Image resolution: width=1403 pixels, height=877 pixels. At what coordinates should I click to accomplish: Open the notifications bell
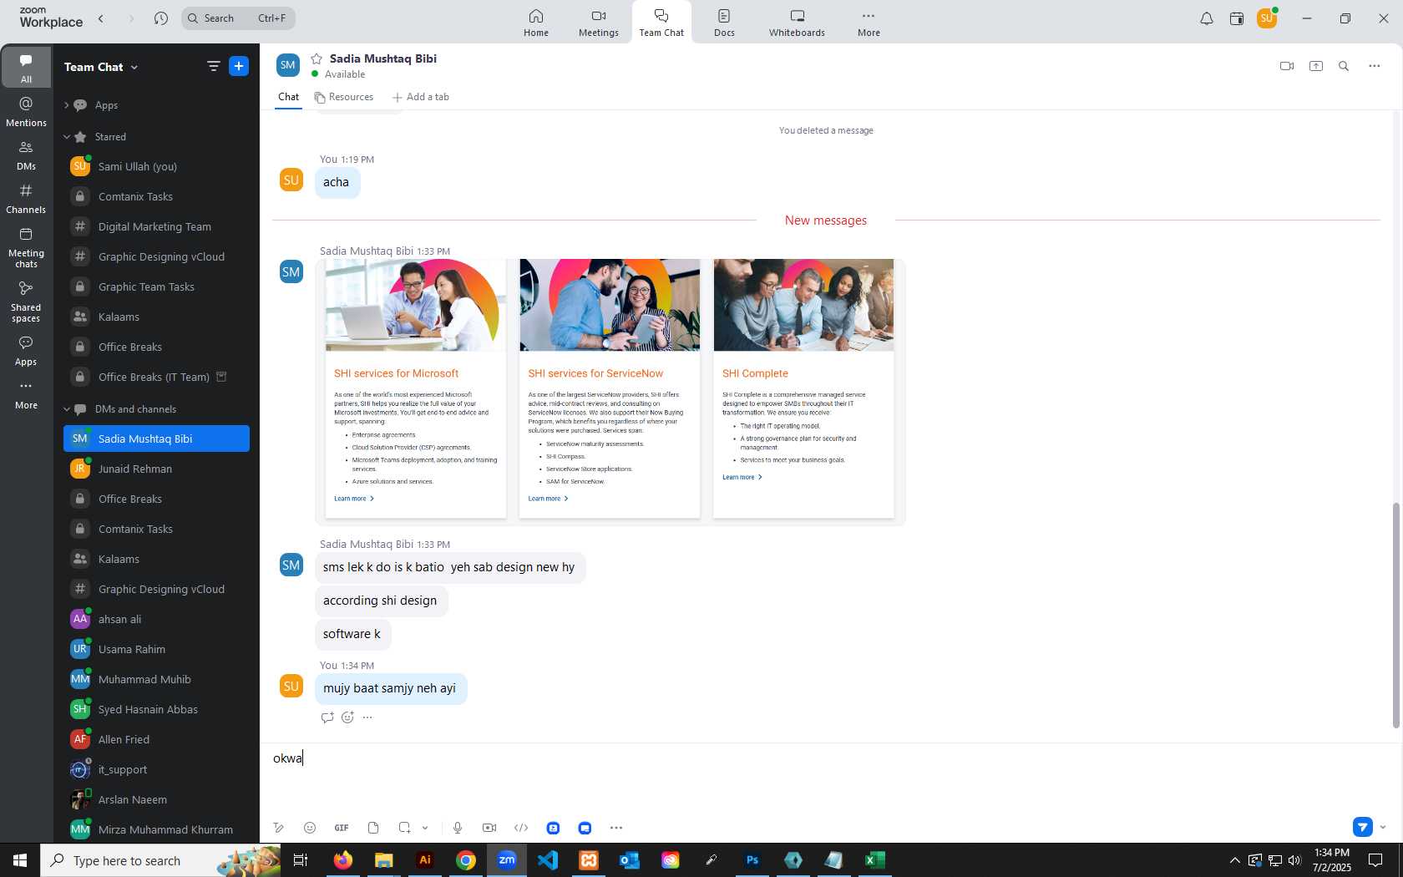[x=1207, y=18]
